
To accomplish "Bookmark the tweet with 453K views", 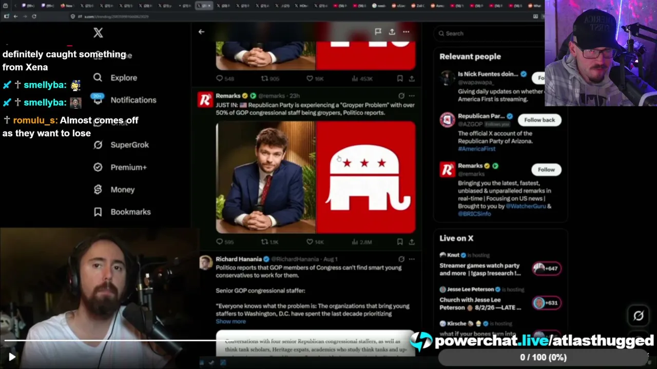I will (400, 78).
